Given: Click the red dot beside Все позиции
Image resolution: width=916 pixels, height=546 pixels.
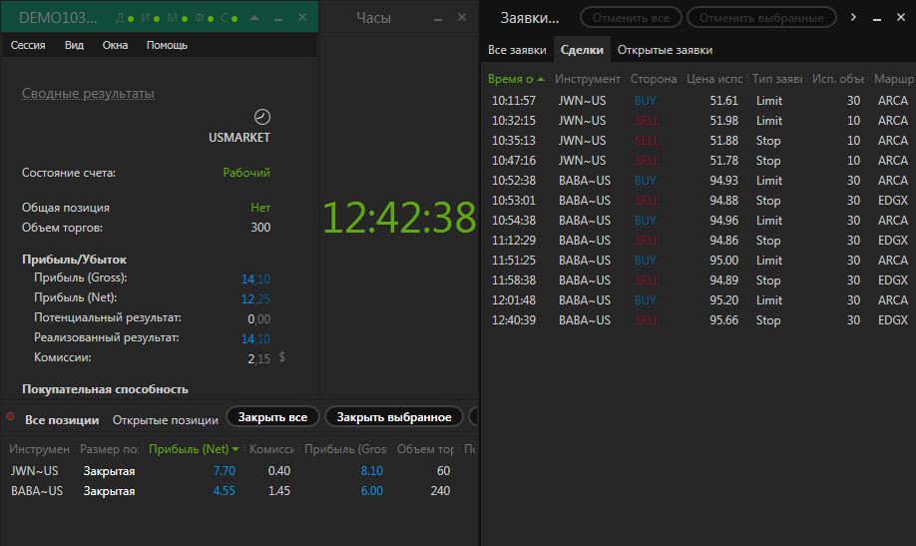Looking at the screenshot, I should (10, 417).
